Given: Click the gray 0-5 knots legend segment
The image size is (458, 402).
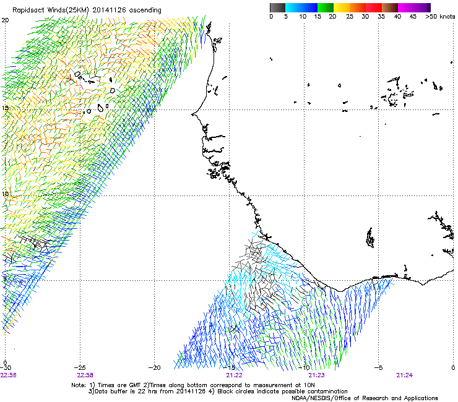Looking at the screenshot, I should pyautogui.click(x=277, y=7).
